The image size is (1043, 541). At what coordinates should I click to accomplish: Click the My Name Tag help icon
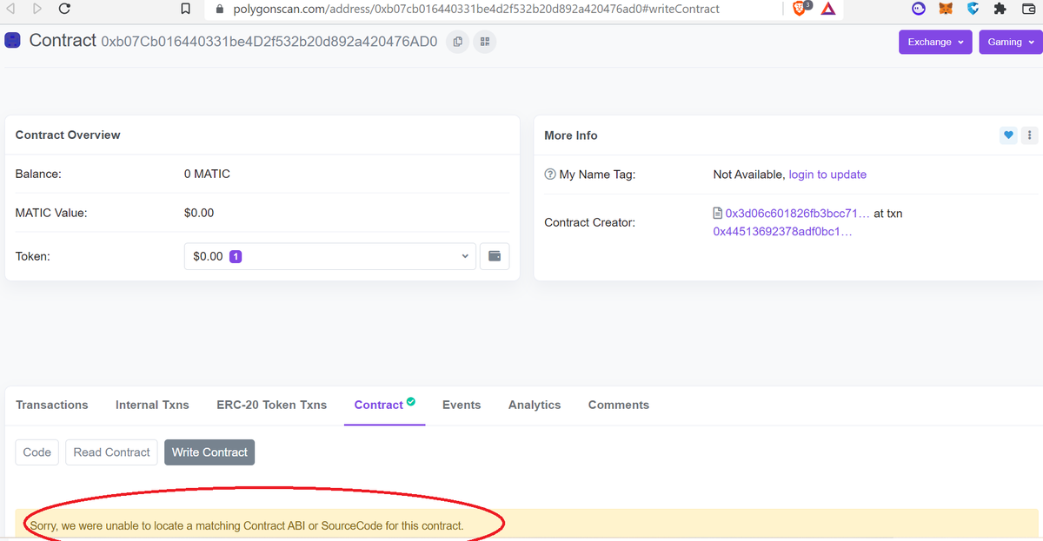pyautogui.click(x=550, y=175)
